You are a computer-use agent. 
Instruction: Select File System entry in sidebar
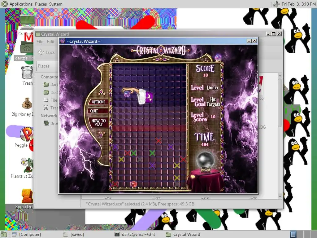pos(51,100)
